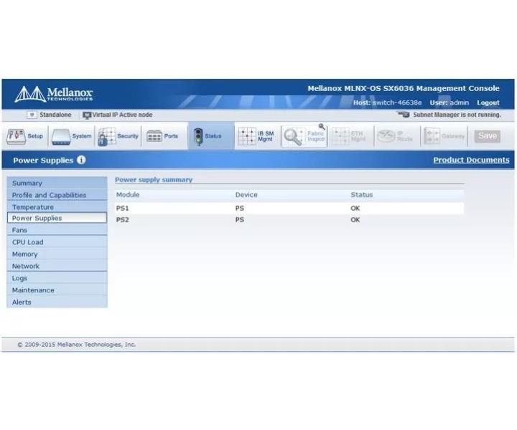Open the Ports section icon
The width and height of the screenshot is (517, 430).
pyautogui.click(x=154, y=136)
